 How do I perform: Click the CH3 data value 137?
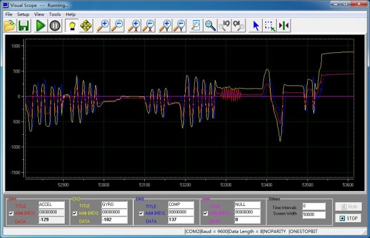click(181, 220)
